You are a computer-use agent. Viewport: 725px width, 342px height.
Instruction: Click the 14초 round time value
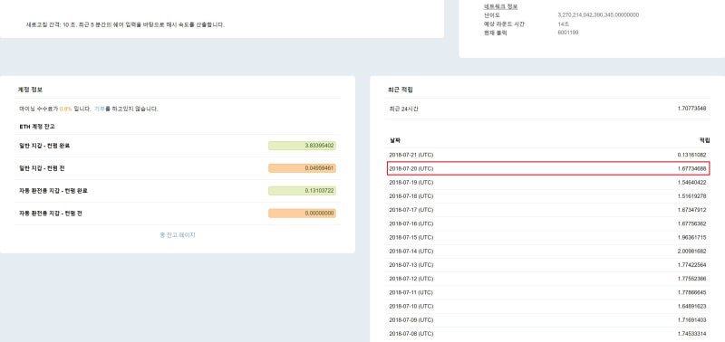564,24
